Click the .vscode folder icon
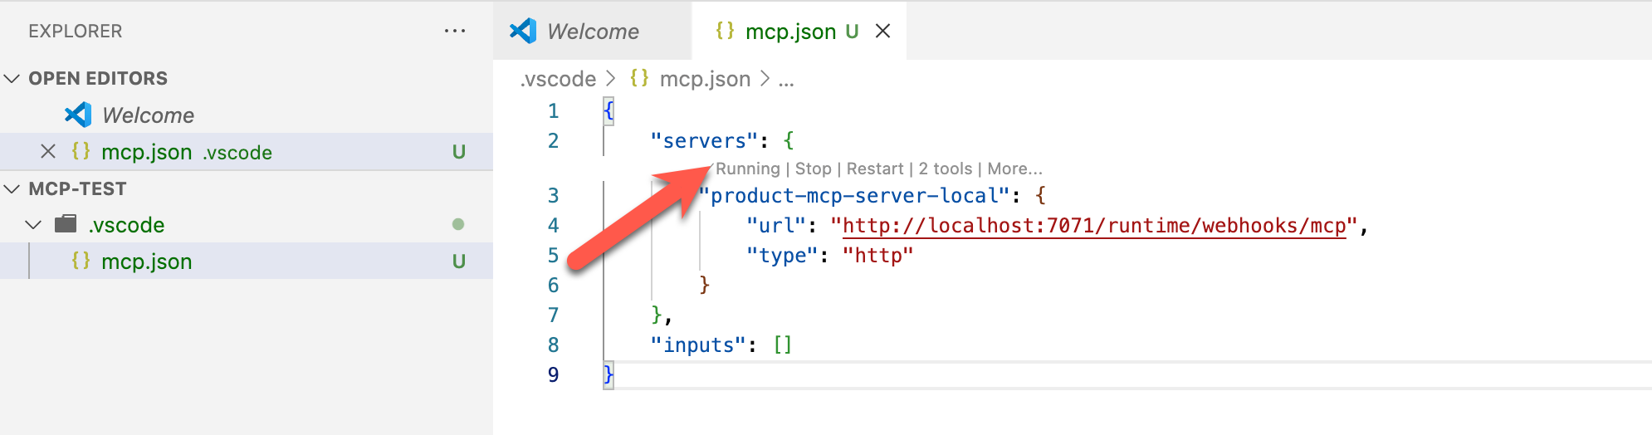The height and width of the screenshot is (435, 1652). click(x=66, y=224)
